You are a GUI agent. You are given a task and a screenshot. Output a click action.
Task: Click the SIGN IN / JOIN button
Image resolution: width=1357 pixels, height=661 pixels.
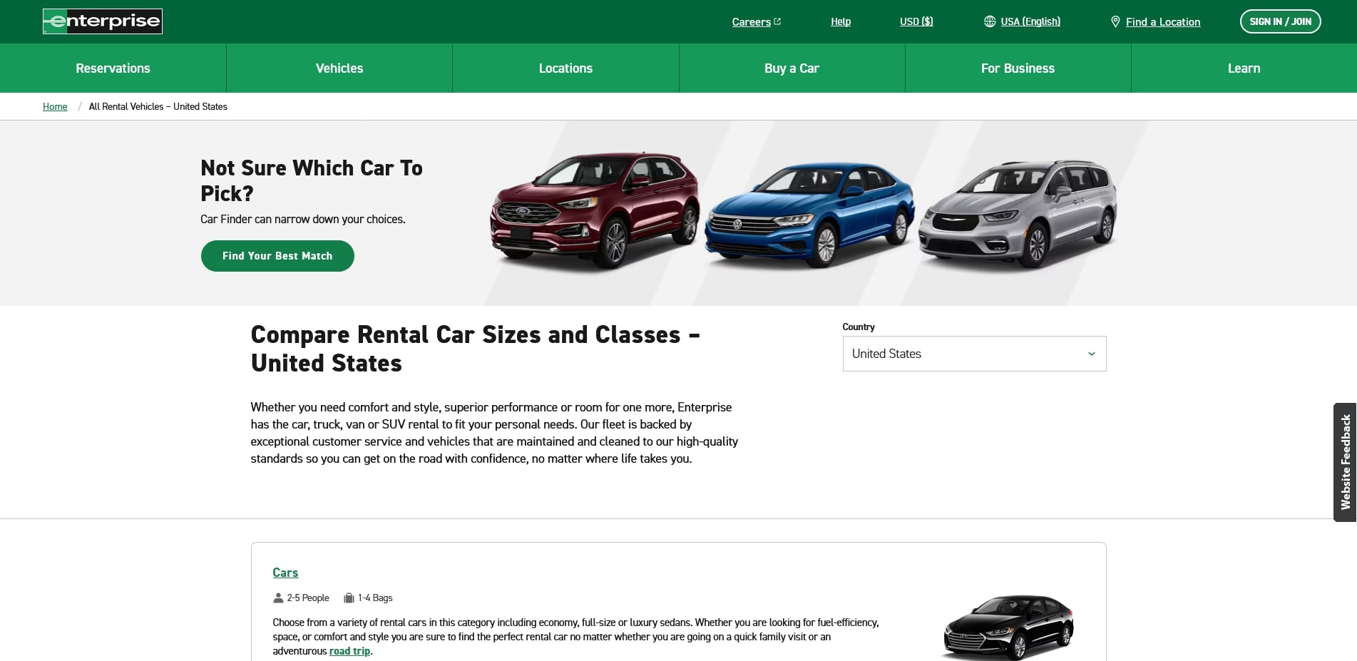[x=1280, y=21]
